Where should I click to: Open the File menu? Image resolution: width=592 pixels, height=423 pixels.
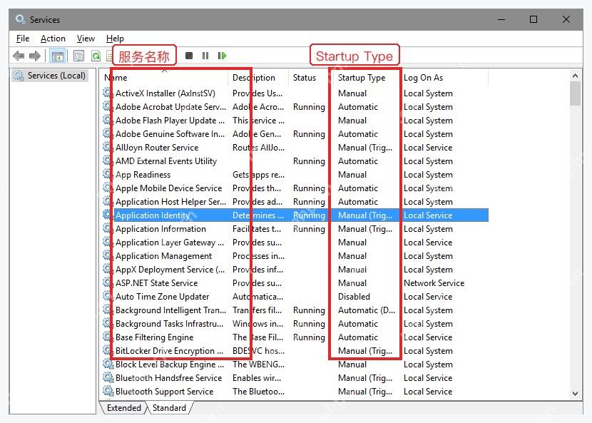(x=23, y=39)
